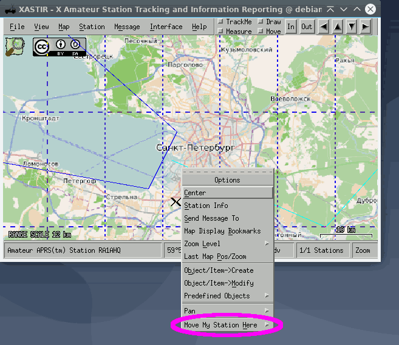Screen dimensions: 399x345
Task: Click the tear-off dashed line of Options menu
Action: pyautogui.click(x=228, y=172)
